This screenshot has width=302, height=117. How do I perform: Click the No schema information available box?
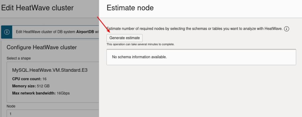[201, 57]
